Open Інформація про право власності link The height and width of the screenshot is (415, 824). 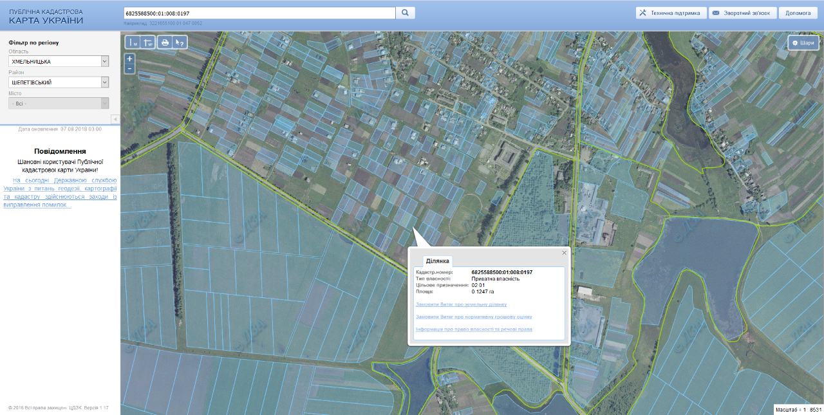click(474, 329)
